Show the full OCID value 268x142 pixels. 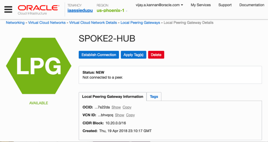coord(116,107)
